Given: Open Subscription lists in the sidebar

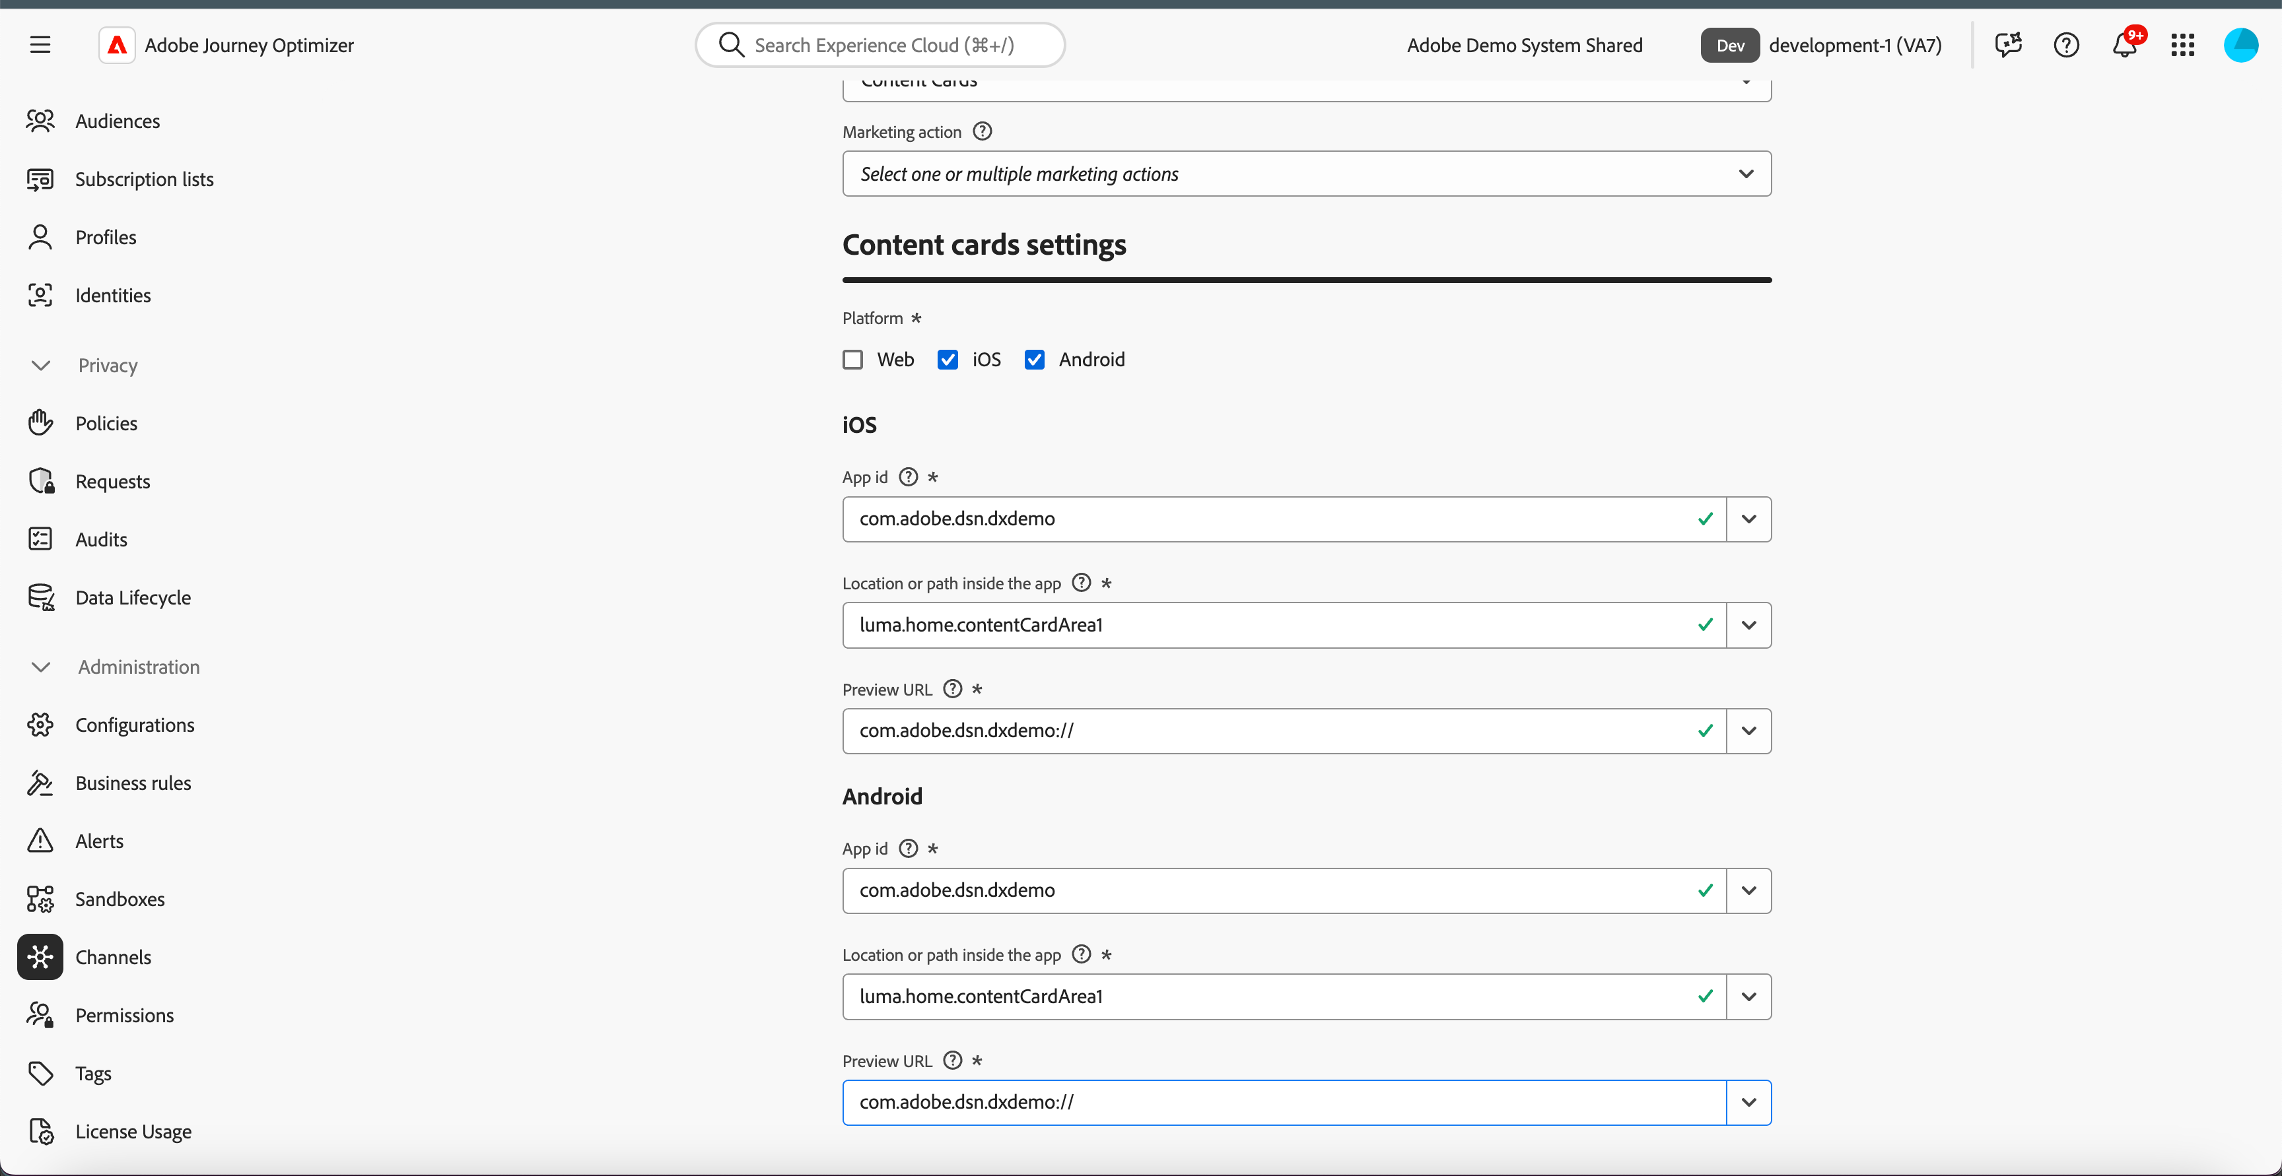Looking at the screenshot, I should pos(143,179).
